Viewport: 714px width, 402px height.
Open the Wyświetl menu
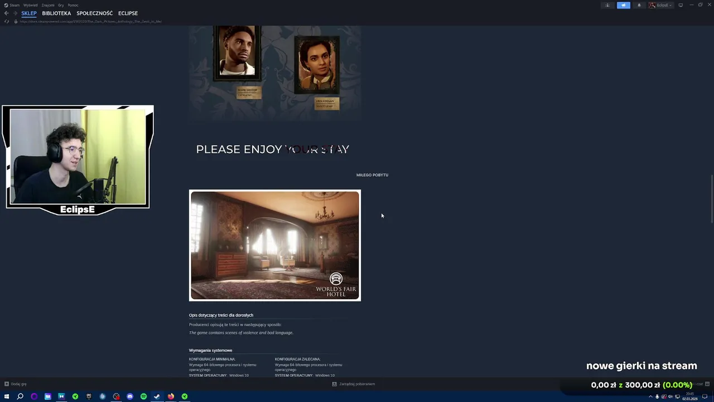(30, 5)
